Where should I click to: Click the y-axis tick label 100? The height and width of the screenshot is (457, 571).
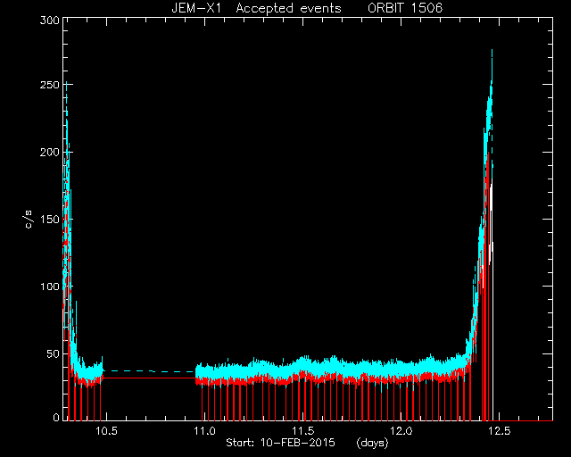click(50, 287)
